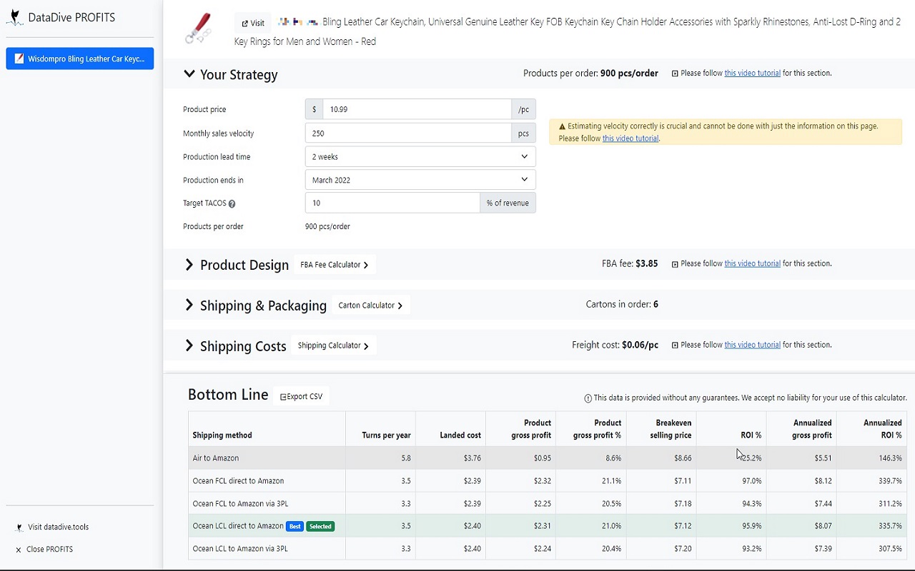The width and height of the screenshot is (915, 571).
Task: Collapse the Your Strategy section
Action: pos(189,74)
